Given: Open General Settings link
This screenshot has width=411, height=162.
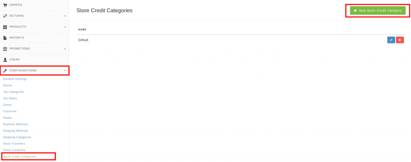Looking at the screenshot, I should (15, 79).
